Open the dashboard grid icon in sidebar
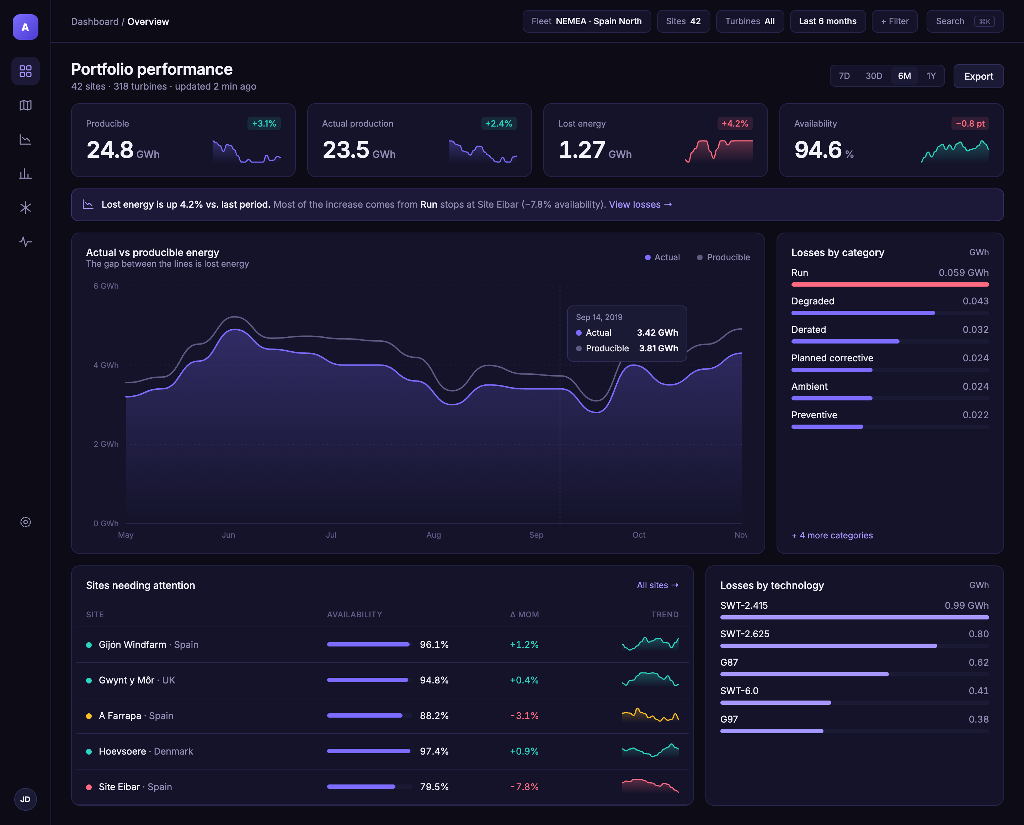 (x=25, y=71)
